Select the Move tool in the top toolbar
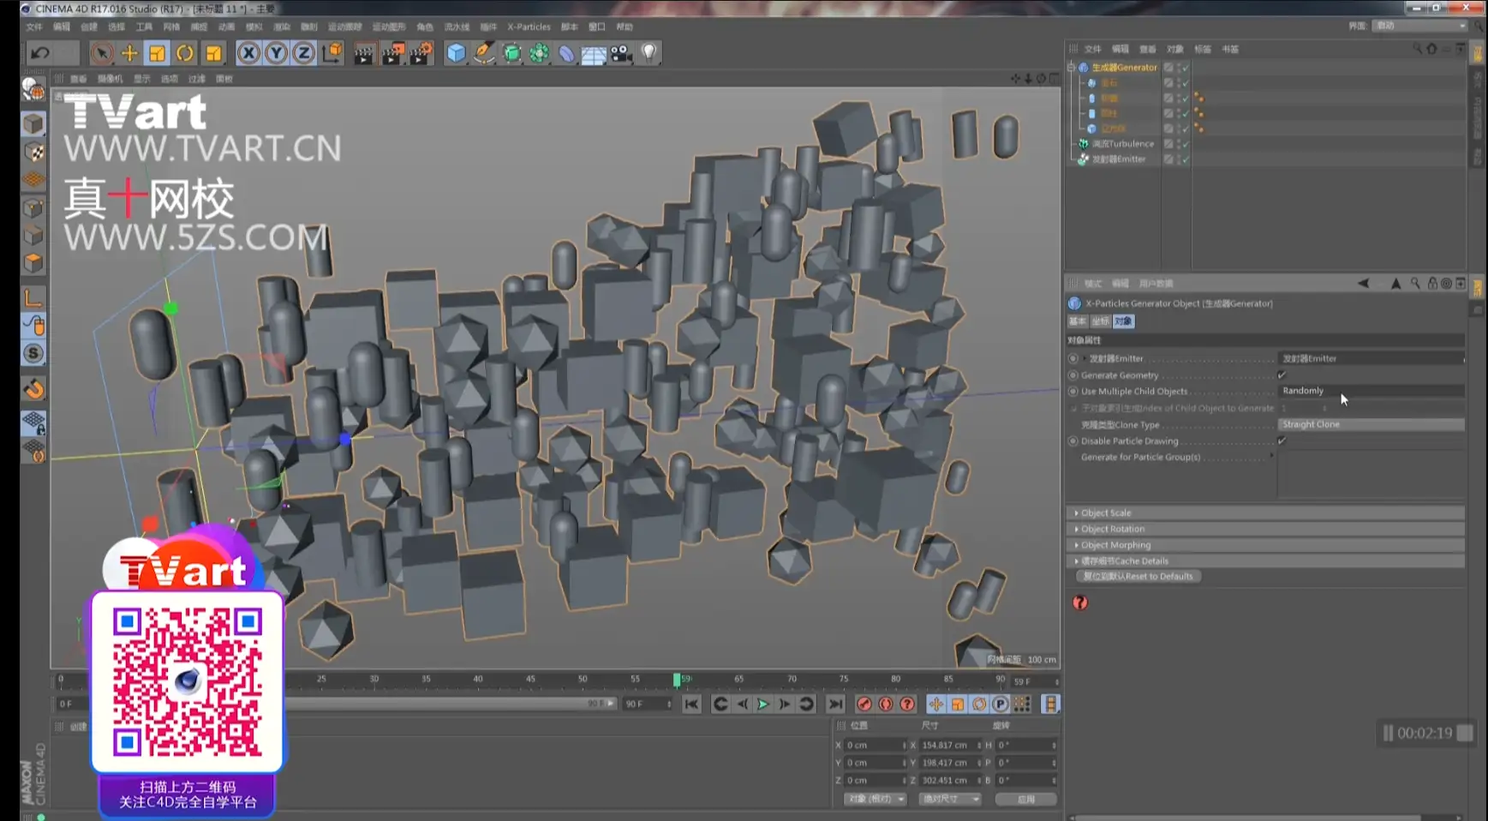 (x=129, y=53)
